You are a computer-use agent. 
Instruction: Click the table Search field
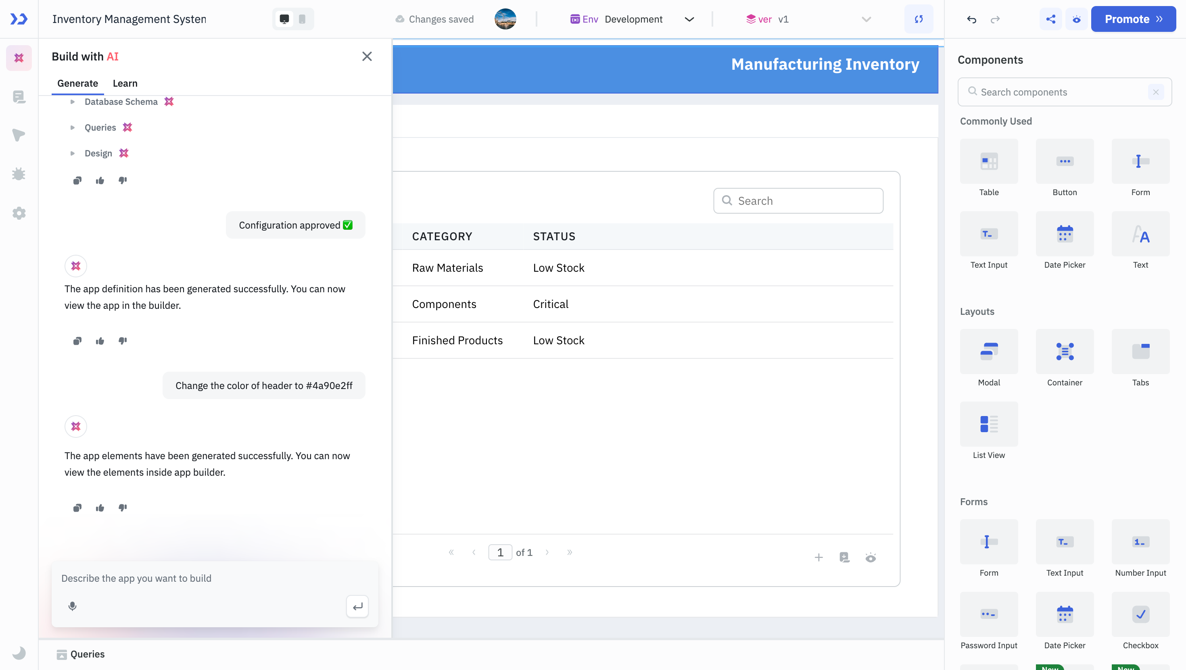point(798,201)
